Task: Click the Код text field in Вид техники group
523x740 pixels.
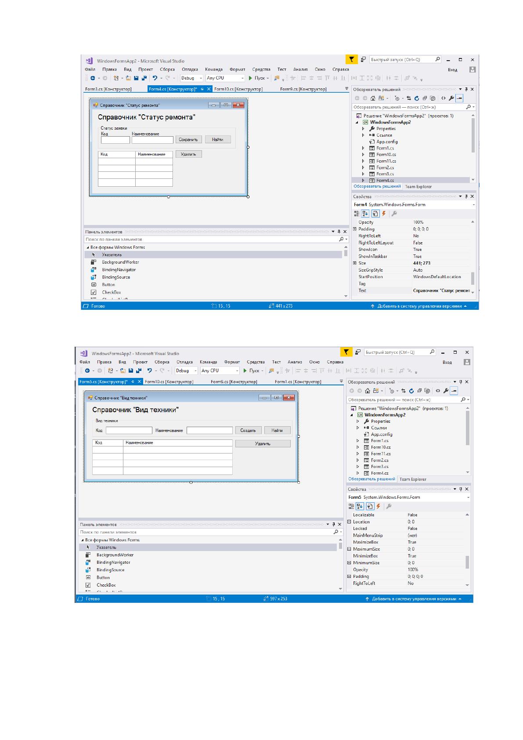Action: pyautogui.click(x=129, y=431)
